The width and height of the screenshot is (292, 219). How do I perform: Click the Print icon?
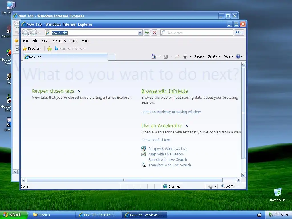[x=185, y=56]
